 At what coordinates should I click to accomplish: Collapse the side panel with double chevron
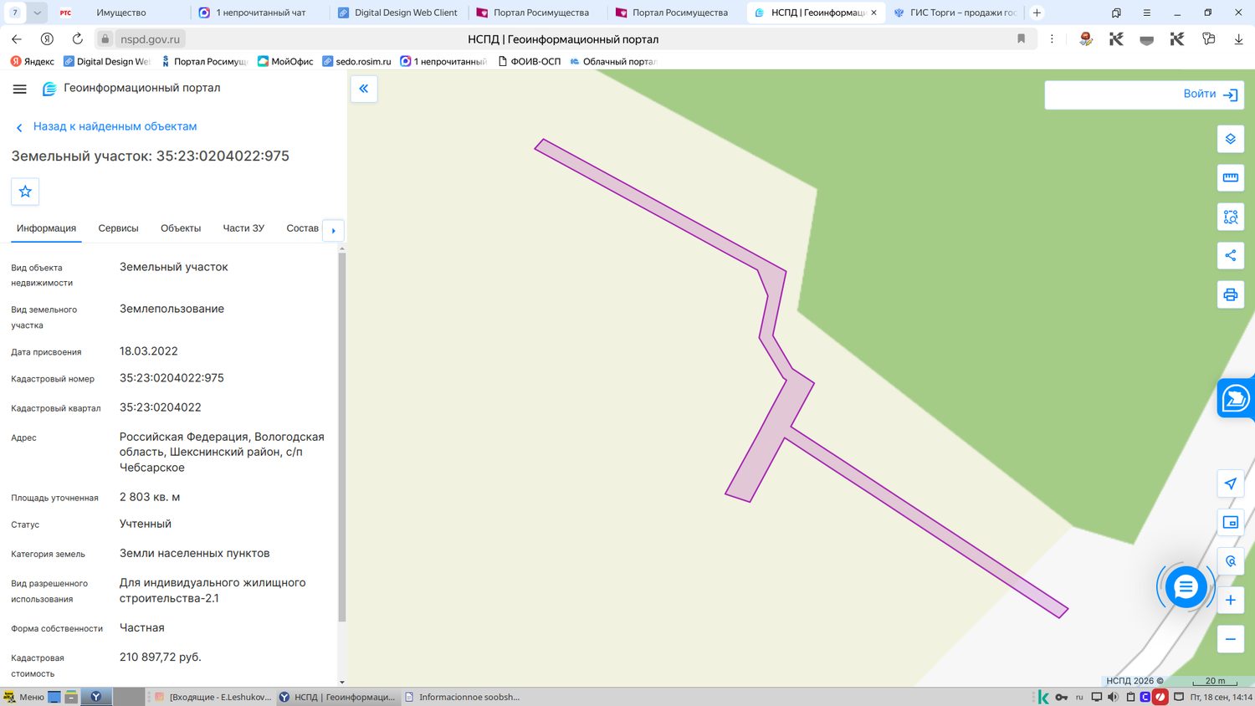pos(364,89)
